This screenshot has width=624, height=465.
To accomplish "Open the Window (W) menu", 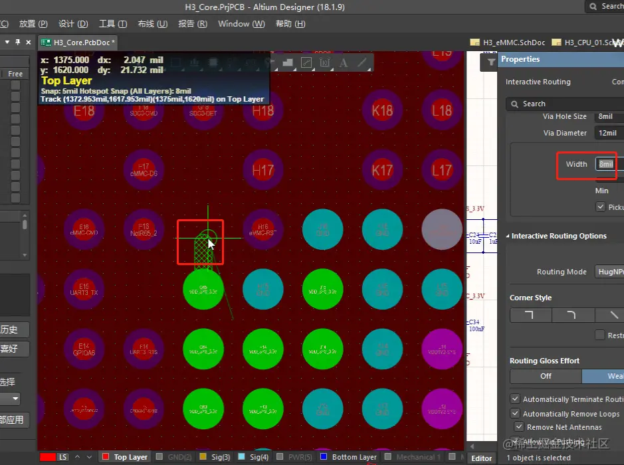I will (241, 24).
